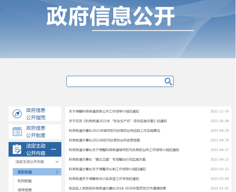This screenshot has height=192, width=236.
Task: Click the list icon for 政府信息公开制度
Action: pos(17,131)
